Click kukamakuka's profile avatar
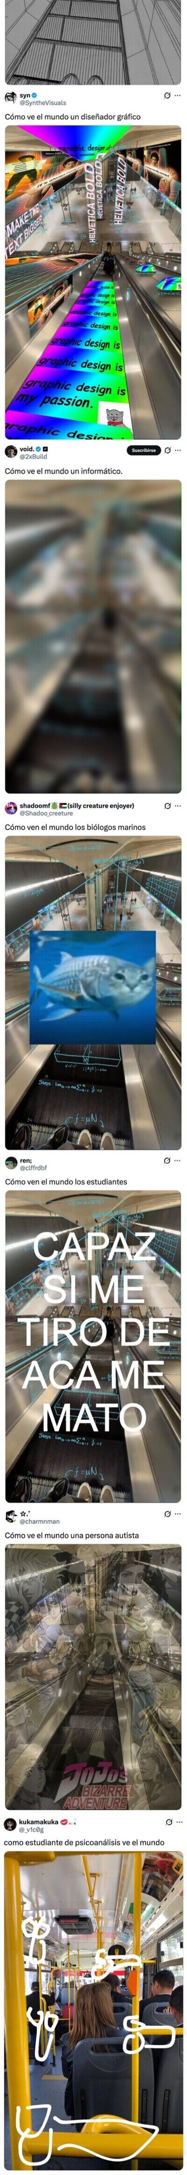This screenshot has height=2175, width=187. click(11, 1826)
